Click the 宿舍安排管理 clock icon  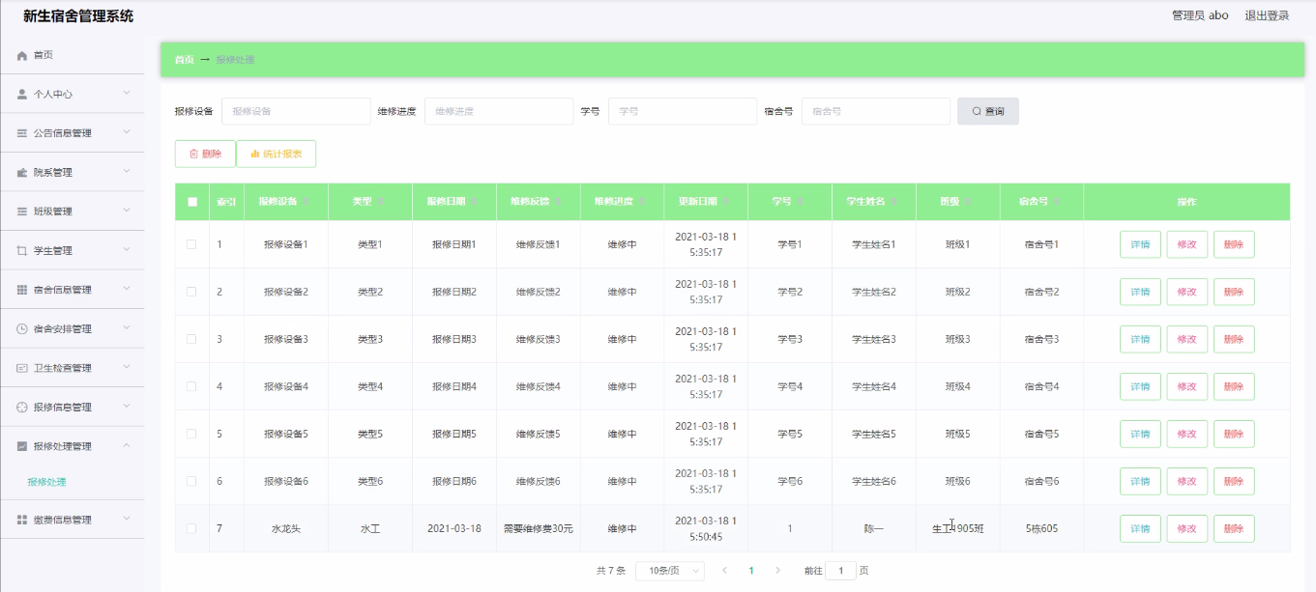(22, 329)
